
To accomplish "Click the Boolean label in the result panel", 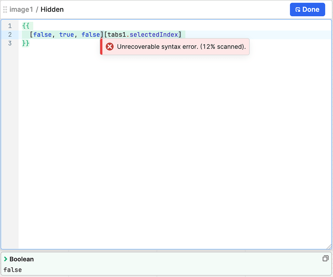I will pyautogui.click(x=21, y=259).
